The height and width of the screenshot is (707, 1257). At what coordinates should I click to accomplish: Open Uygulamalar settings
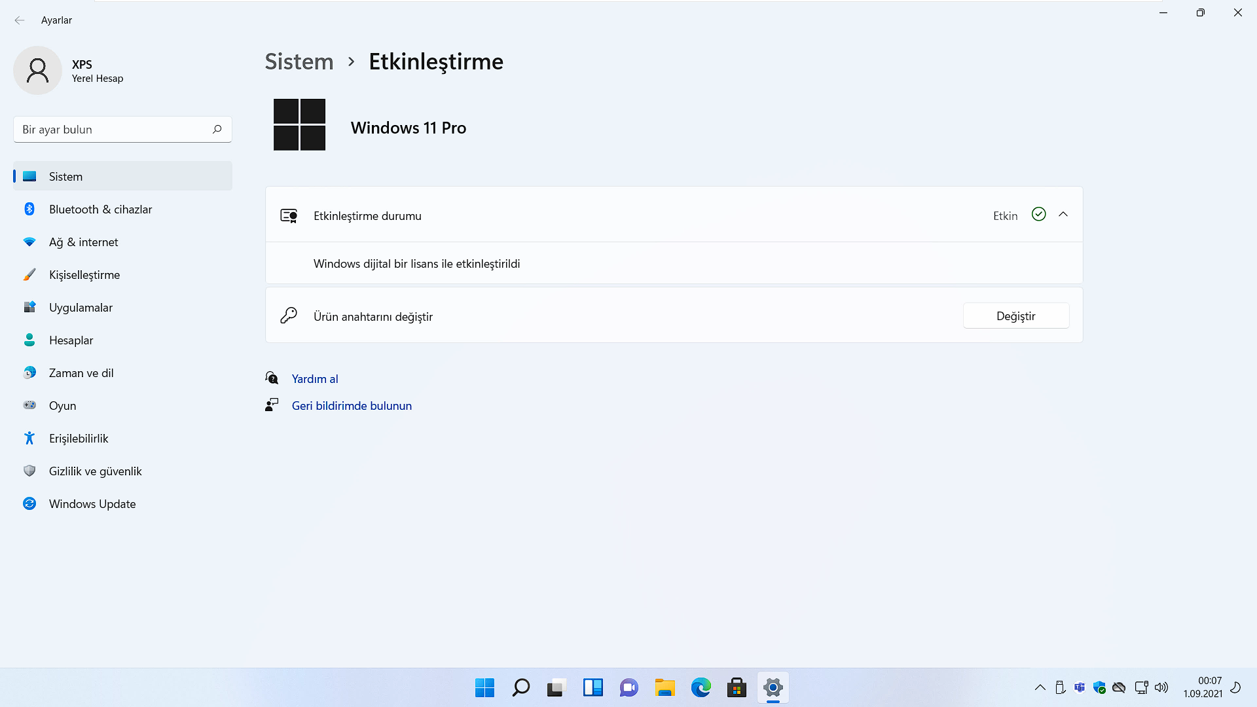click(x=122, y=307)
